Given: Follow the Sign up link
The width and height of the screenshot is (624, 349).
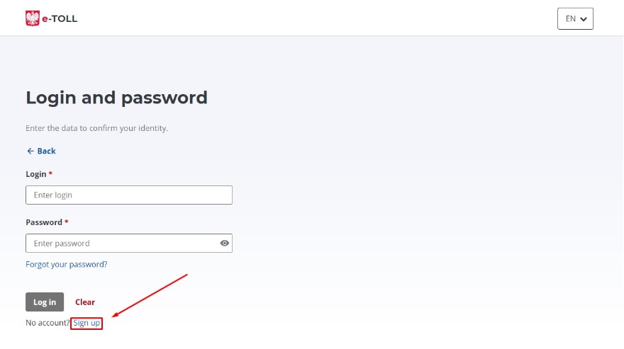Looking at the screenshot, I should click(87, 323).
